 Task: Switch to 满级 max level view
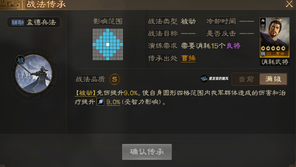click(273, 79)
